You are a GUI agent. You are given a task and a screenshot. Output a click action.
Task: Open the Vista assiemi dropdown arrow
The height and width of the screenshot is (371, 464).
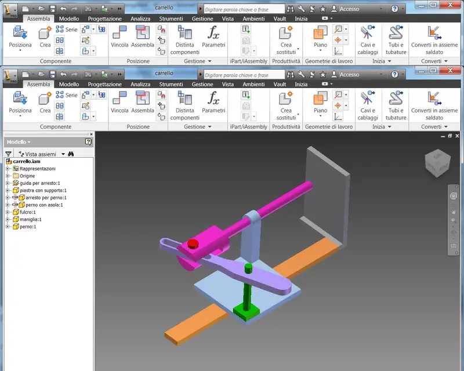coord(63,154)
